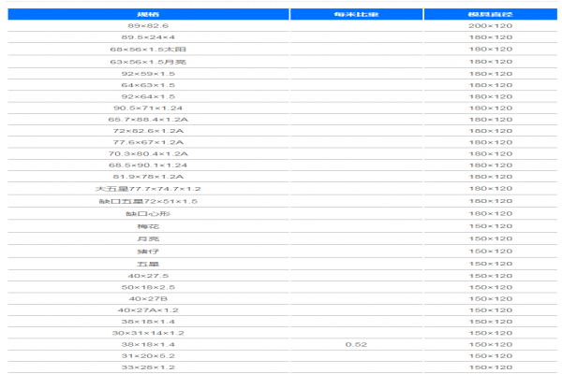Click the 缺口五星72×51×1.5 cell
562x374 pixels.
pyautogui.click(x=148, y=201)
